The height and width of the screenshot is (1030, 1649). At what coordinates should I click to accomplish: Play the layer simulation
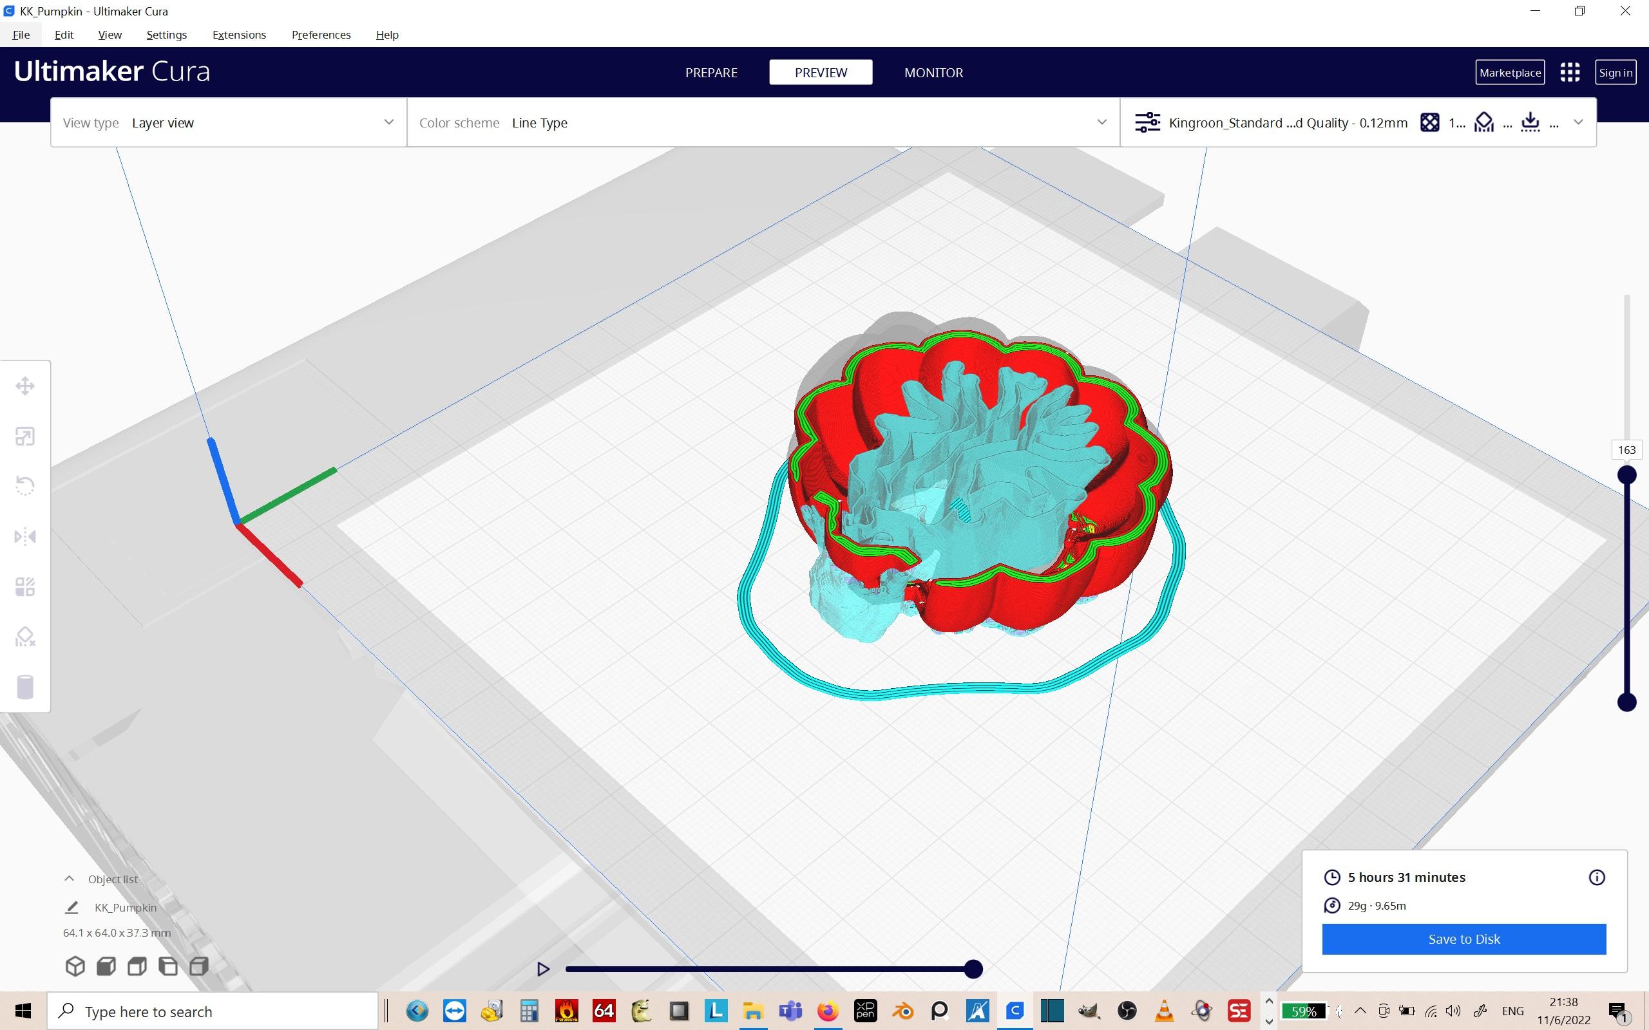543,969
